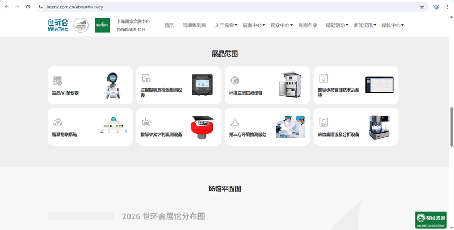Click the 第三方环境检测服务 network icon
Viewport: 454px width, 230px height.
point(235,122)
